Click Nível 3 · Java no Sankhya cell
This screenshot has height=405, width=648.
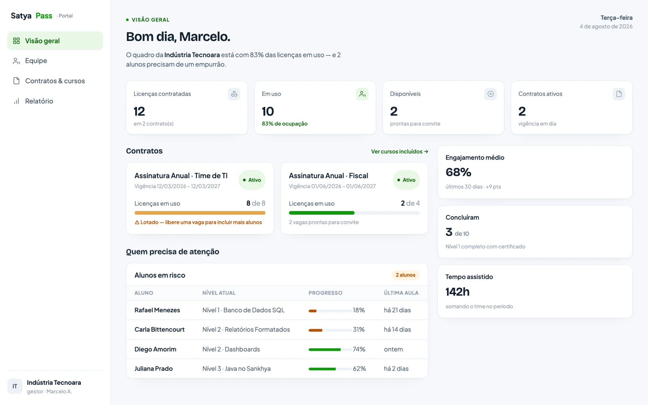click(x=237, y=369)
